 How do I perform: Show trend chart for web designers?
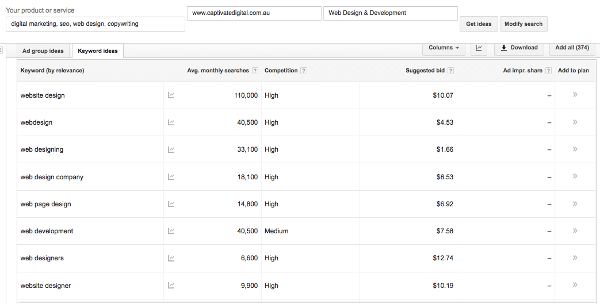coord(171,258)
